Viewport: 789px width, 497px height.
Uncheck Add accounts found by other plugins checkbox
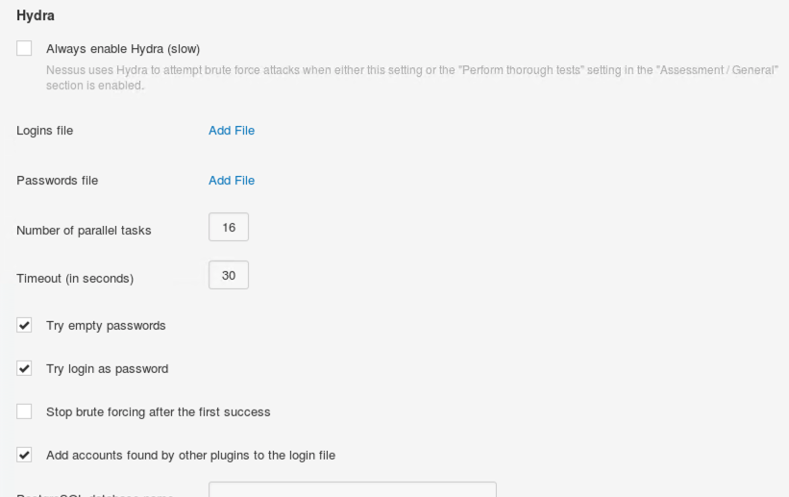(24, 455)
